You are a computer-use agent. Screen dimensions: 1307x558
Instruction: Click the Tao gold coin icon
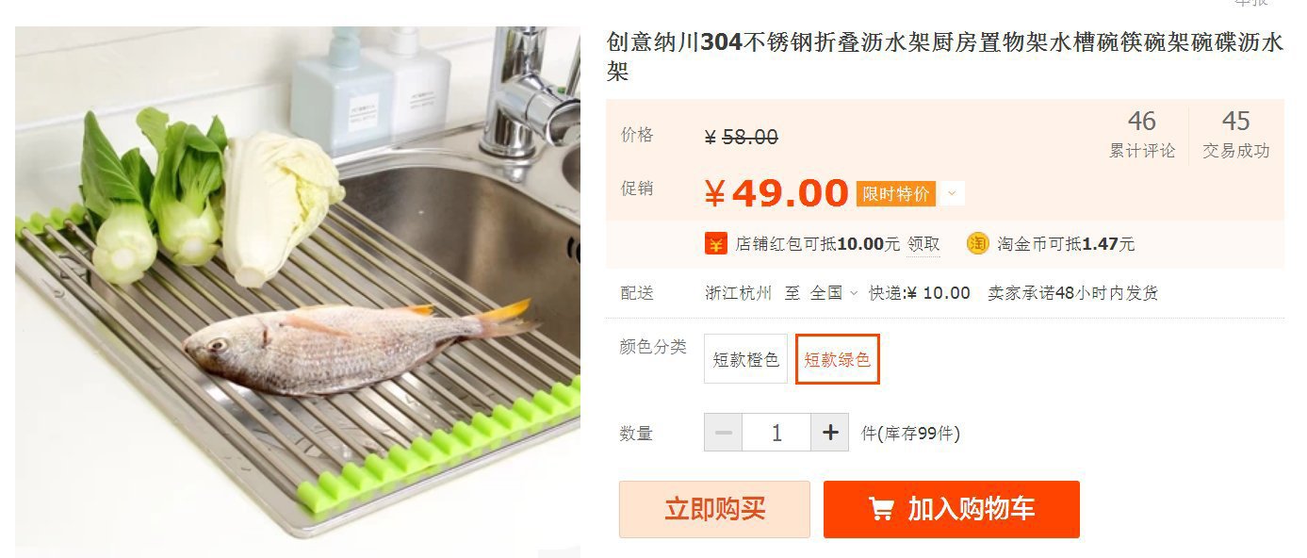click(x=978, y=244)
